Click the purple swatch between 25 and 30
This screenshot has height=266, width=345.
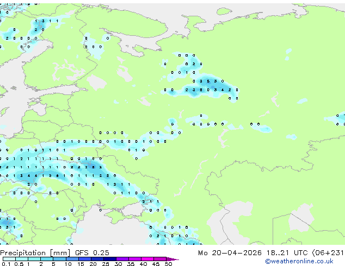(110, 259)
